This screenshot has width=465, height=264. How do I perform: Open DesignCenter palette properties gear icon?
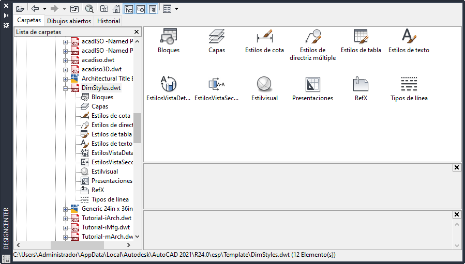tap(6, 25)
